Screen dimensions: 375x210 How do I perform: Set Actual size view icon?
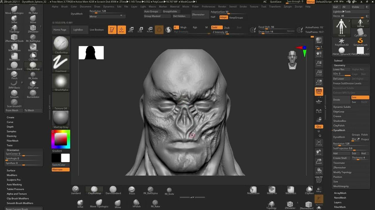click(x=319, y=73)
